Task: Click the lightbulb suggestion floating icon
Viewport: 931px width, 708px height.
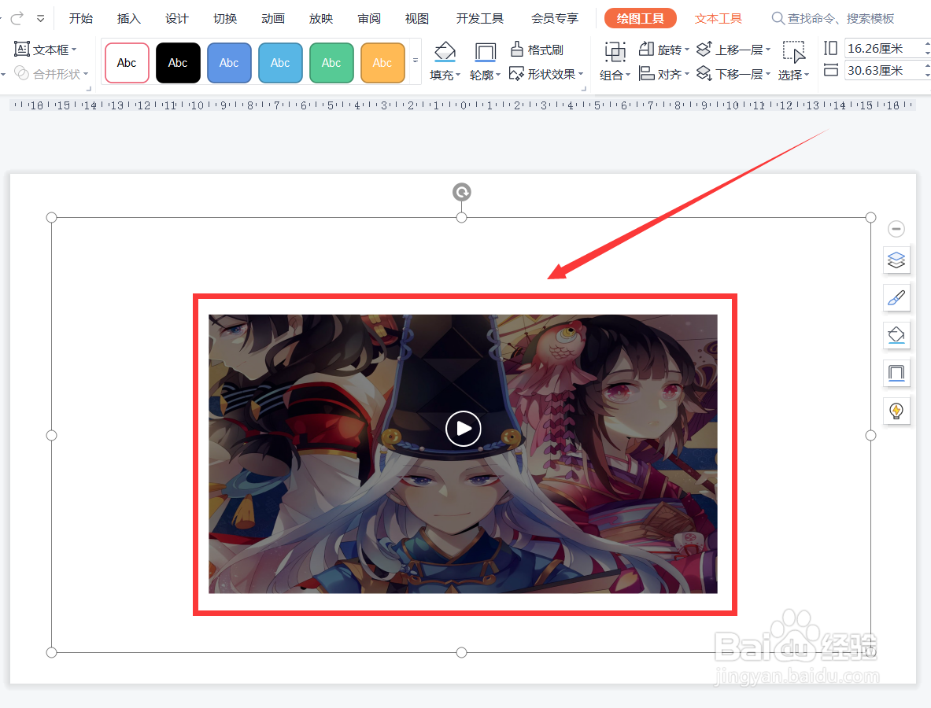Action: click(x=896, y=410)
